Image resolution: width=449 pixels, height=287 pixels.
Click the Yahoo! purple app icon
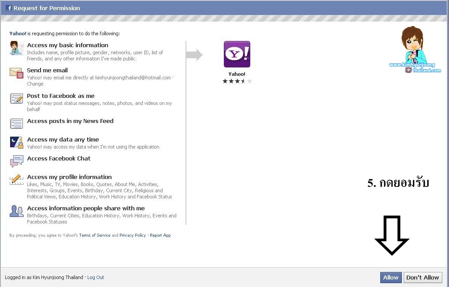[x=237, y=54]
